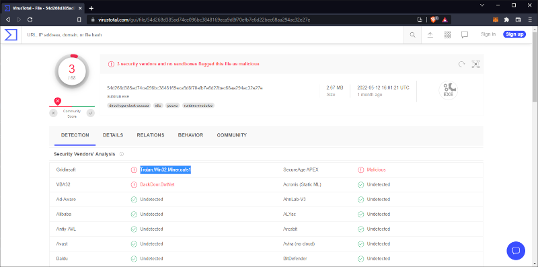Vote harmless with community checkmark button
The height and width of the screenshot is (267, 538).
(91, 113)
